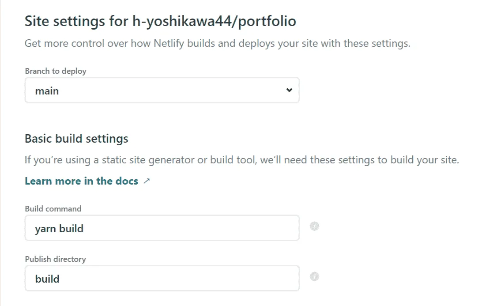
Task: Focus the Publish directory input field
Action: 177,279
